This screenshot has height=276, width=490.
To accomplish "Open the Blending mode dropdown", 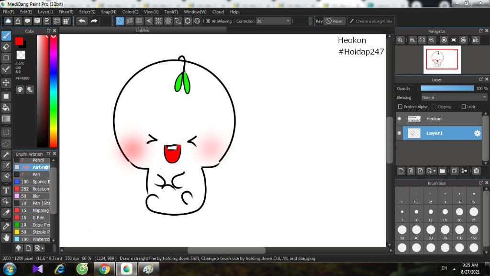I will [454, 97].
